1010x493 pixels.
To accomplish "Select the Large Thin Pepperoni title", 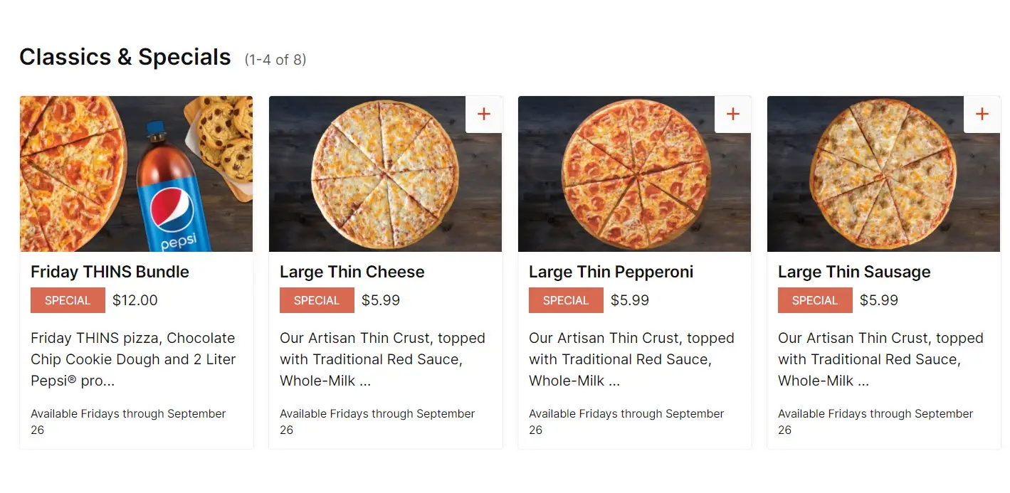I will click(x=611, y=272).
